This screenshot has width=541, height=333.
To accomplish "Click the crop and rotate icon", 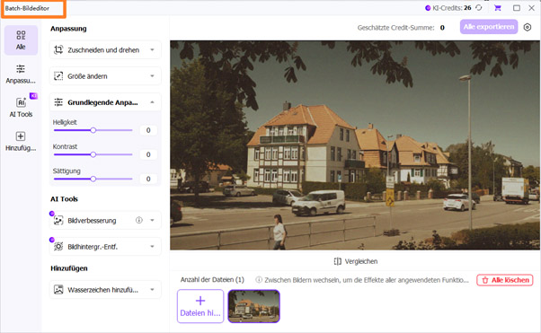I will pos(58,50).
